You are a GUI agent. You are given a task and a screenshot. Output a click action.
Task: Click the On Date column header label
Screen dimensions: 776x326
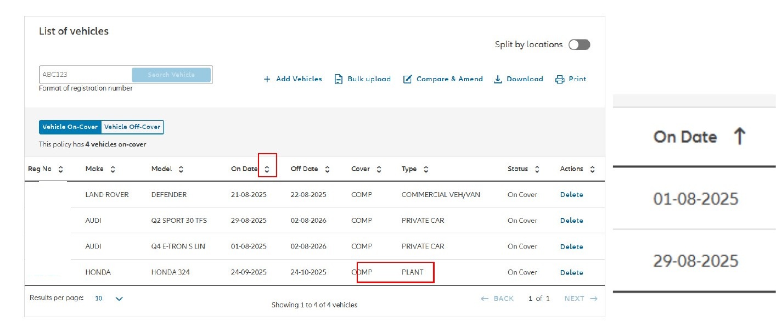244,169
